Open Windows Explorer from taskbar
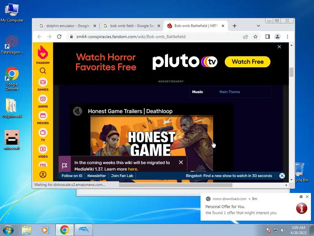This screenshot has height=236, width=314. [27, 230]
